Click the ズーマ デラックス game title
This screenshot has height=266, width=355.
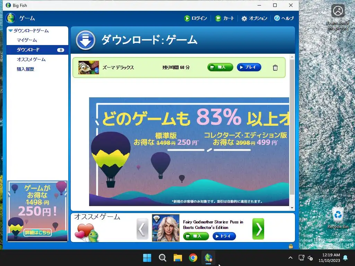[x=118, y=68]
